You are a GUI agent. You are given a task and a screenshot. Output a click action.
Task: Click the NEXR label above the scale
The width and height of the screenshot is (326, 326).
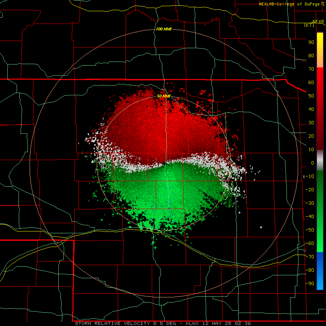[318, 22]
